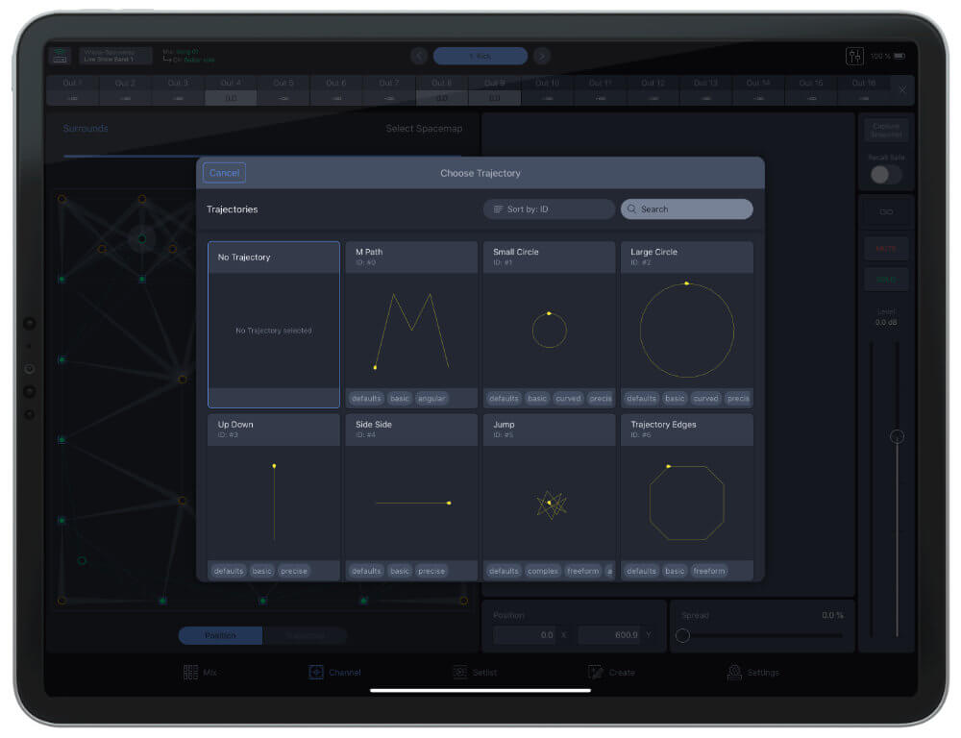Screen dimensions: 961x738
Task: Tap the battery indicator in status area
Action: (x=899, y=56)
